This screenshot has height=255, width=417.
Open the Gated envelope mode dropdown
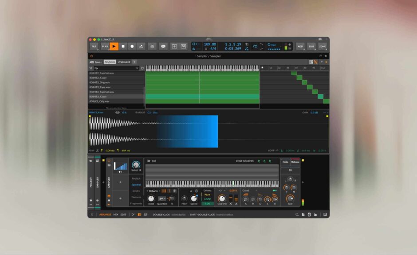tap(250, 190)
